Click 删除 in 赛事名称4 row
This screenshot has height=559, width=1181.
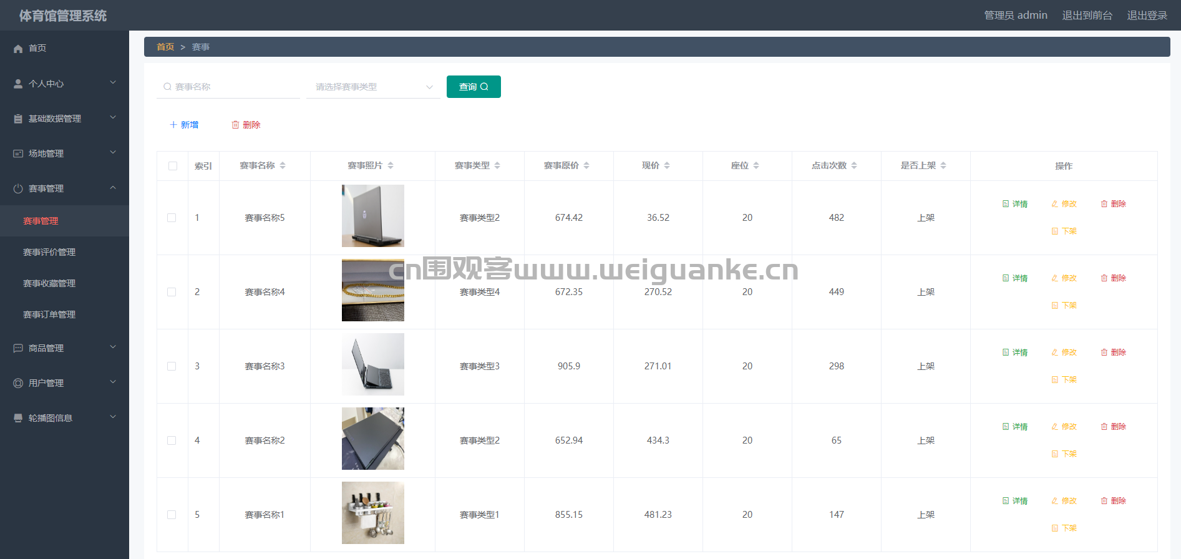(x=1113, y=278)
